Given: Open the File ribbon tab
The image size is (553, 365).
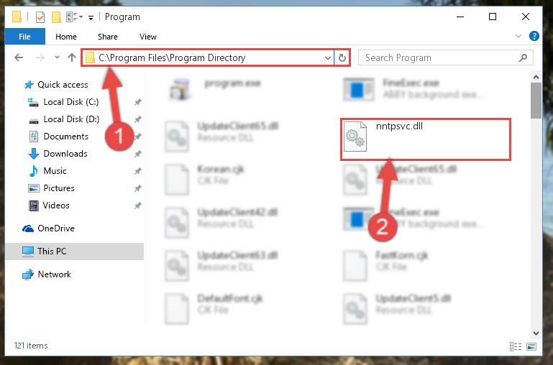Looking at the screenshot, I should pos(24,37).
